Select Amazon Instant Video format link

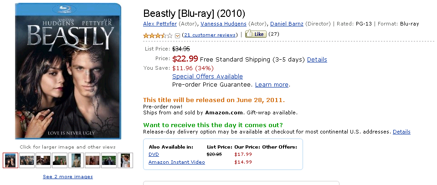click(x=177, y=162)
